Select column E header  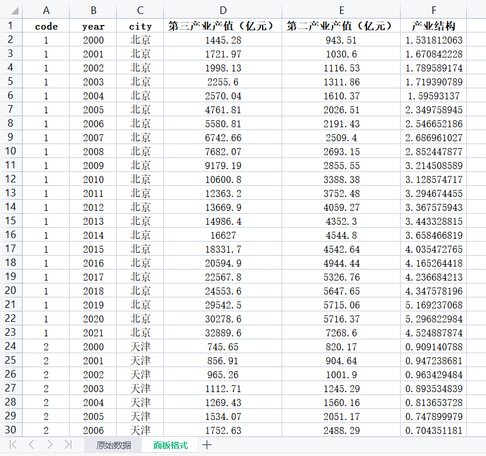point(341,10)
